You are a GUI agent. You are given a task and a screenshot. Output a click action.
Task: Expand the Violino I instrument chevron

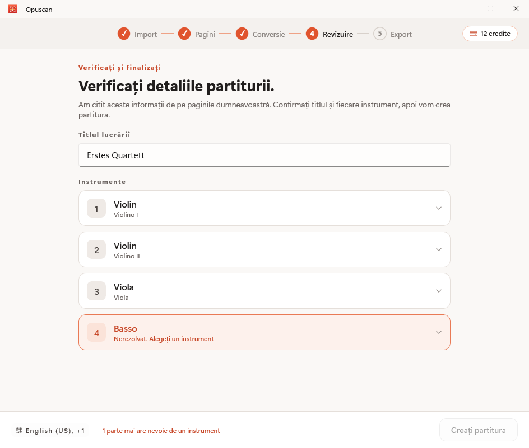tap(439, 208)
